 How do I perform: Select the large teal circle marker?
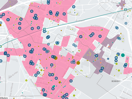123,55
